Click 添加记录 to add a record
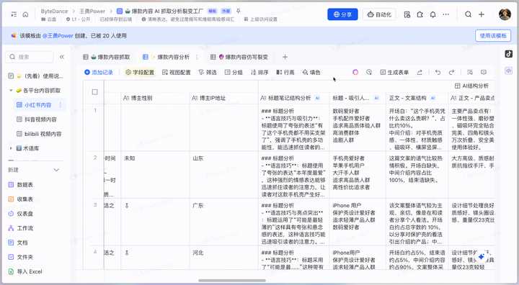Image resolution: width=519 pixels, height=285 pixels. [x=99, y=72]
